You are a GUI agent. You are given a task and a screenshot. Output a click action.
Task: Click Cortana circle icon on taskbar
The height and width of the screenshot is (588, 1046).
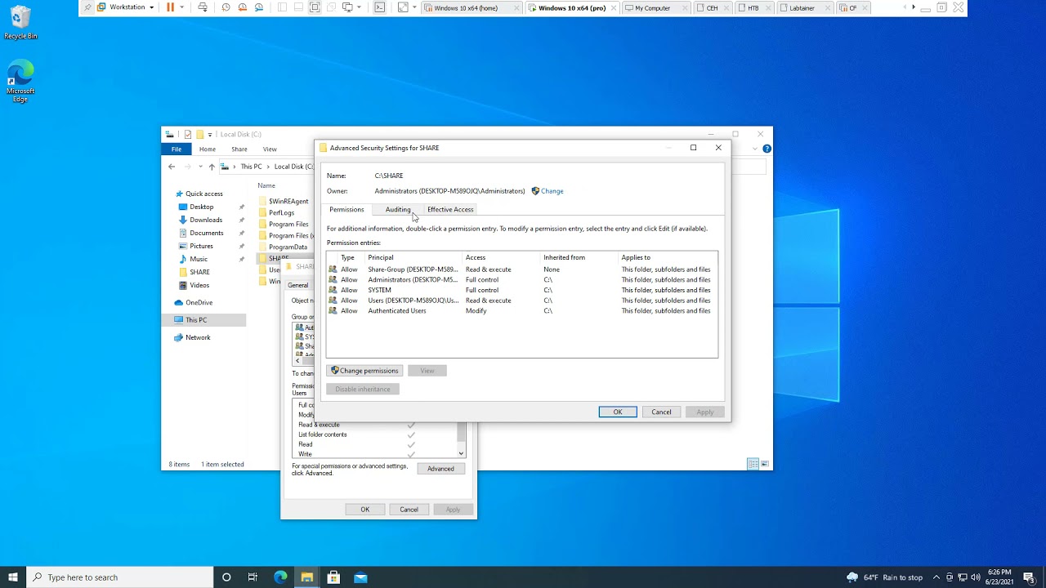pyautogui.click(x=226, y=577)
